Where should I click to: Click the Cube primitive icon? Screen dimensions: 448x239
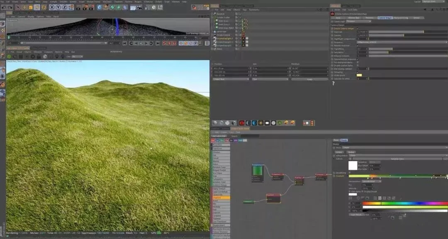coord(99,7)
